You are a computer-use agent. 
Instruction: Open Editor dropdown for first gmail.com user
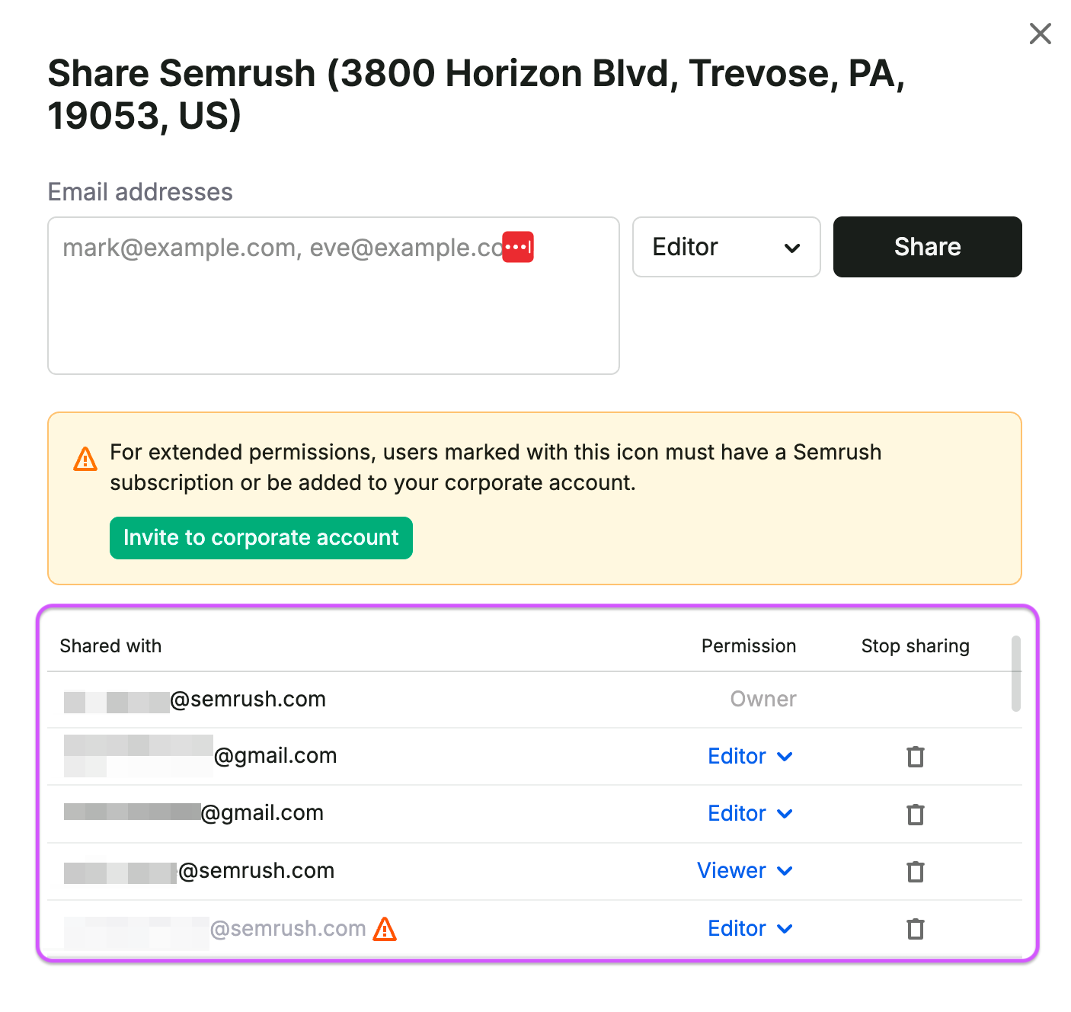coord(750,756)
